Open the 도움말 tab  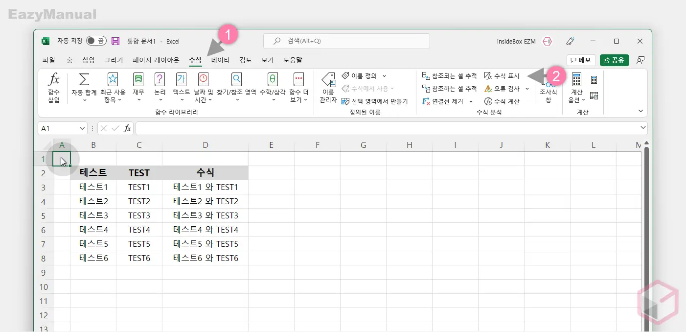[x=293, y=60]
